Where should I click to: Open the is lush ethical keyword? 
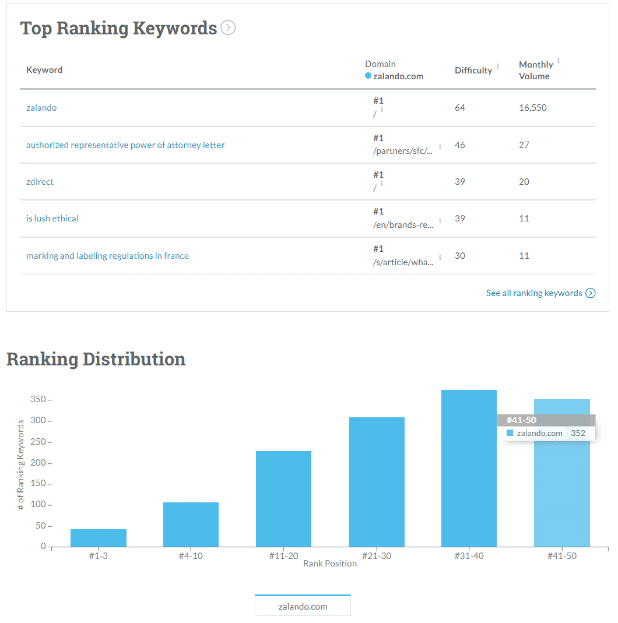[52, 219]
